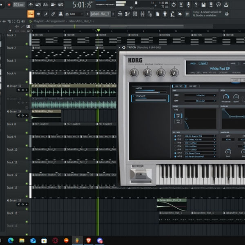Click the microphone one-click recording icon
The width and height of the screenshot is (245, 245).
[189, 4]
